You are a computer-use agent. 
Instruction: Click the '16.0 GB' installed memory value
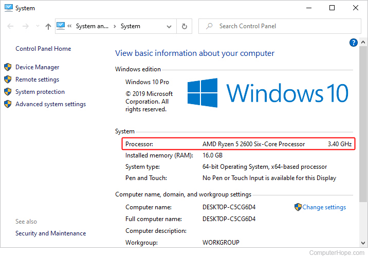point(212,155)
